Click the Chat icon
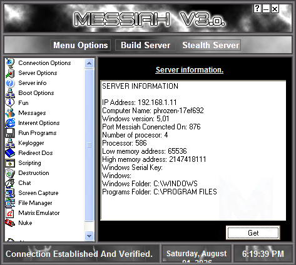 pos(10,183)
